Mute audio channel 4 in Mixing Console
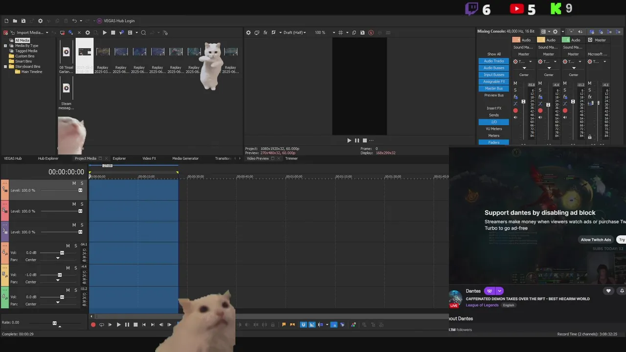This screenshot has width=626, height=352. pos(515,84)
